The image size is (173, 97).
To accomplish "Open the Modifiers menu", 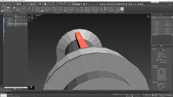I will coord(20,2).
